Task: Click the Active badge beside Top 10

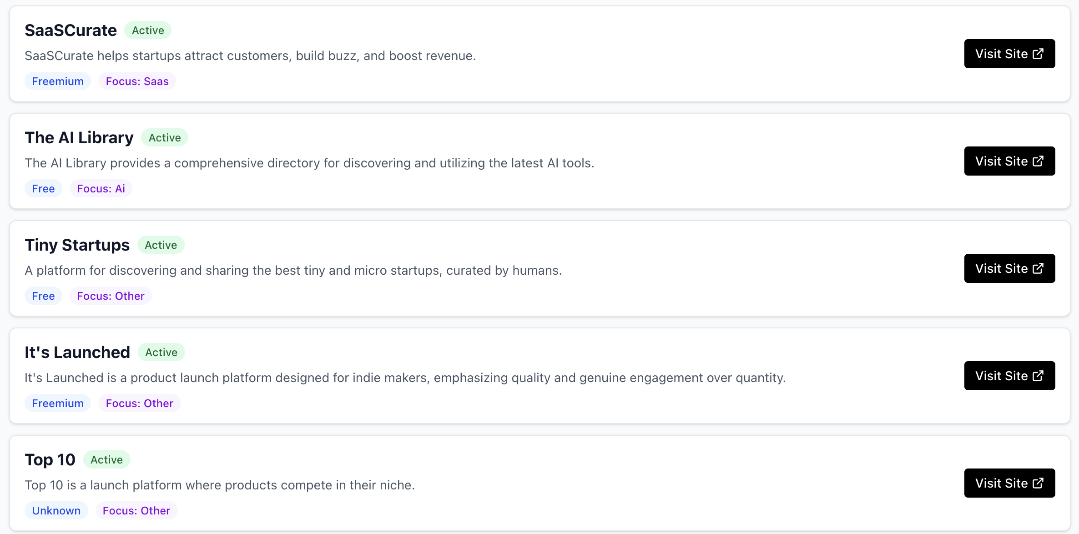Action: pyautogui.click(x=107, y=460)
